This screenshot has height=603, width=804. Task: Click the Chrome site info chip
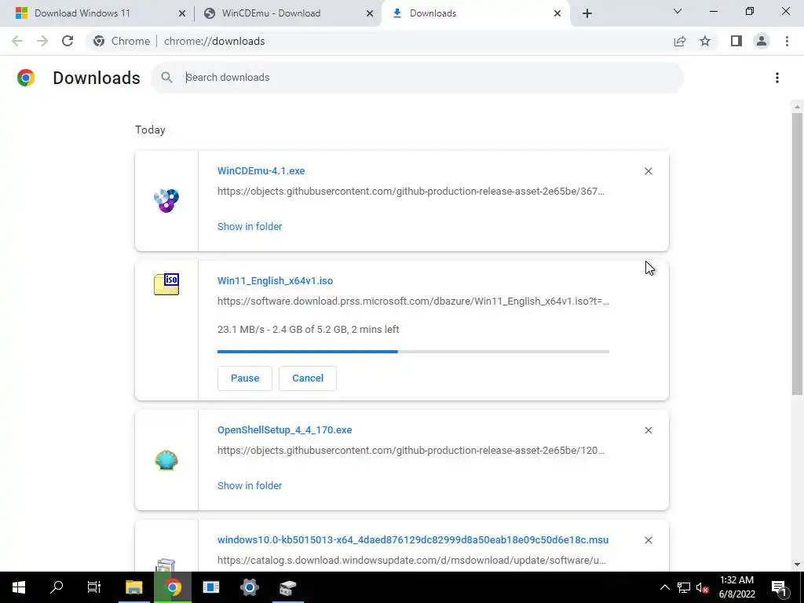pos(122,41)
